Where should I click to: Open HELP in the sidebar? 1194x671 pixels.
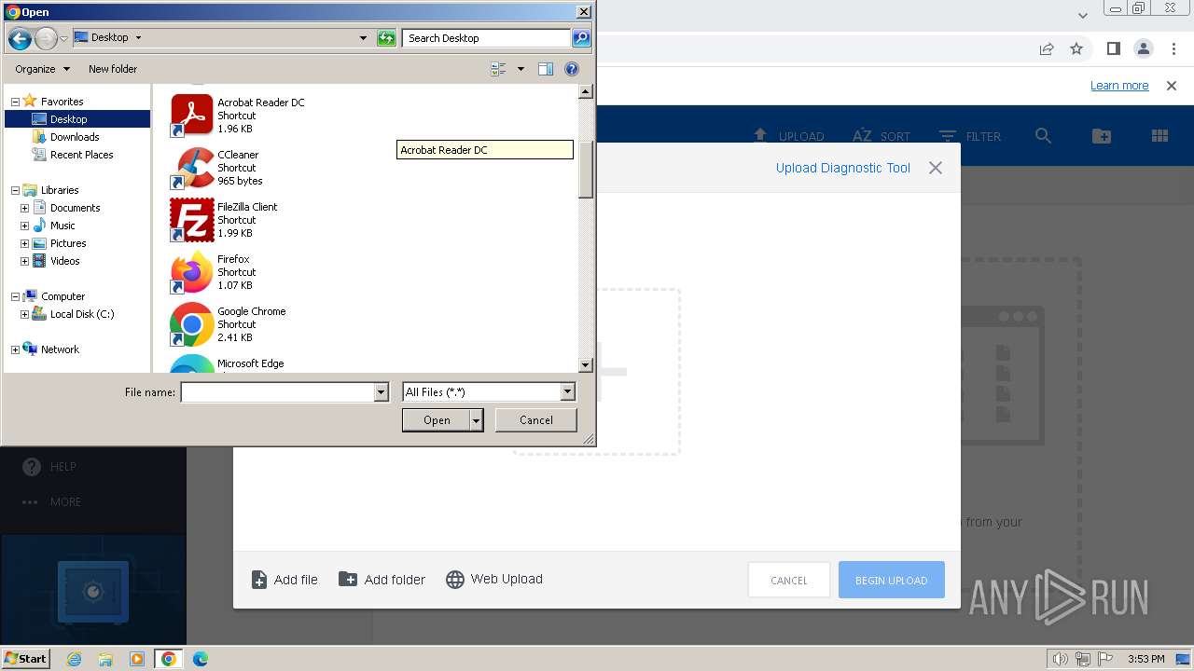tap(62, 467)
